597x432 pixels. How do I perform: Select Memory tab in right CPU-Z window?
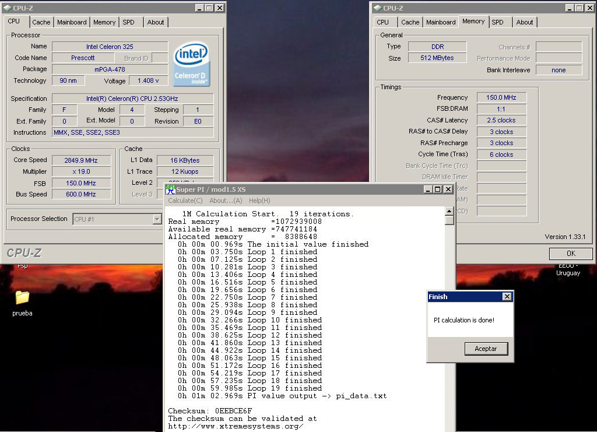click(473, 22)
